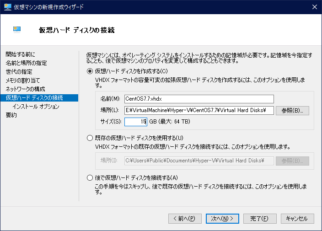Screen dimensions: 322x231
Task: Open the 名前と場所の指定 step
Action: [26, 63]
